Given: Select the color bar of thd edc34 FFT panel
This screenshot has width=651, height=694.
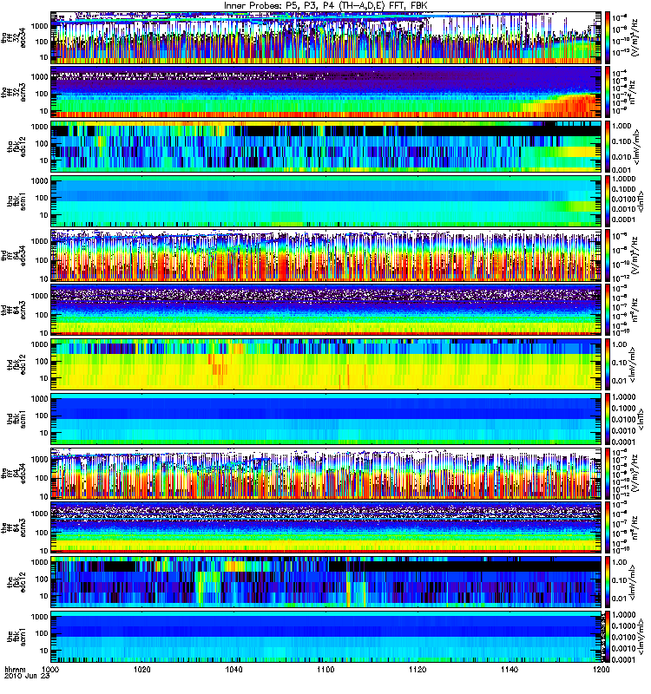Looking at the screenshot, I should pyautogui.click(x=607, y=255).
